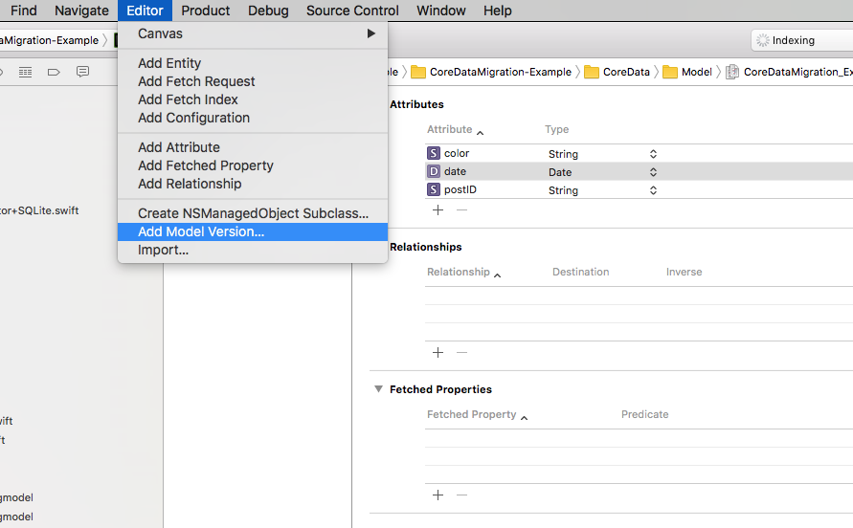The image size is (853, 528).
Task: Sort by the Fetched Property column header
Action: [477, 414]
